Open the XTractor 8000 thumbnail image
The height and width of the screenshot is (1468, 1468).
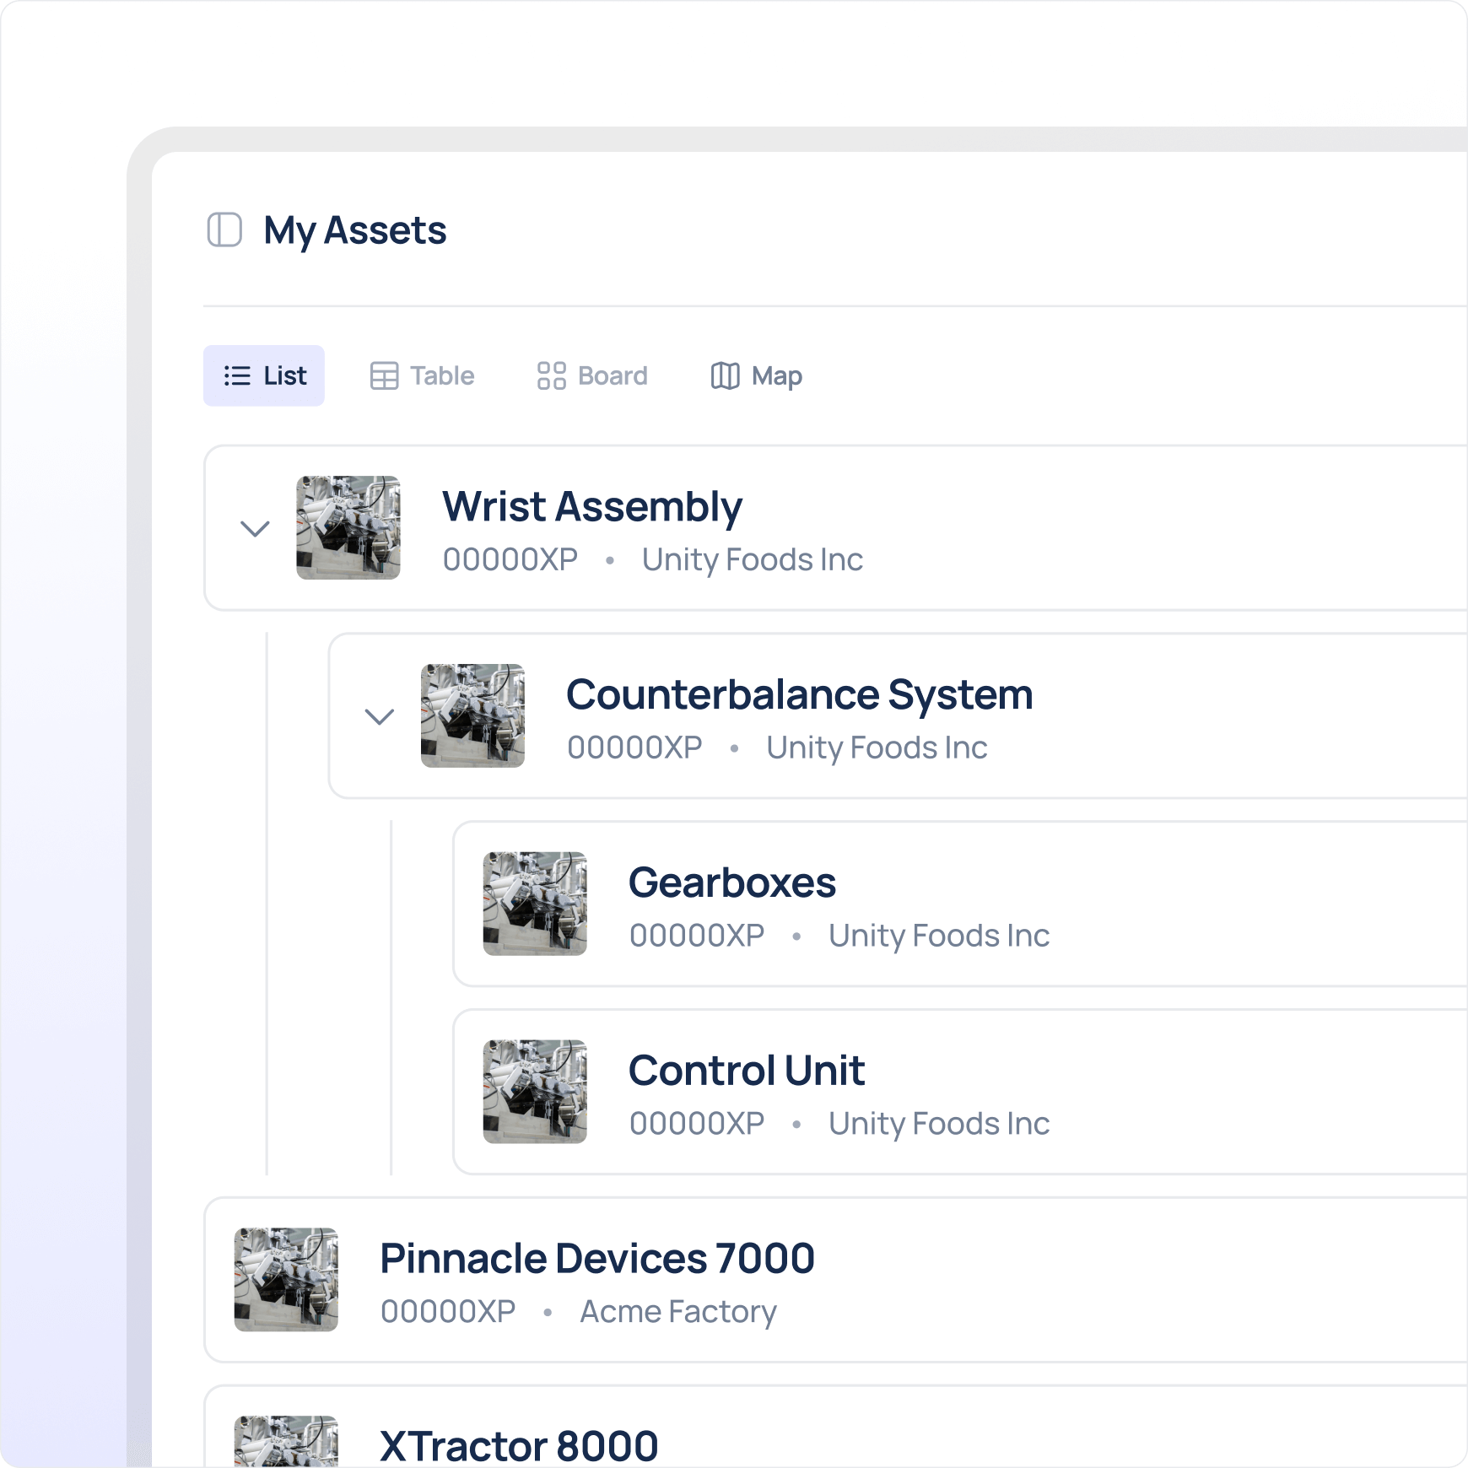click(286, 1441)
